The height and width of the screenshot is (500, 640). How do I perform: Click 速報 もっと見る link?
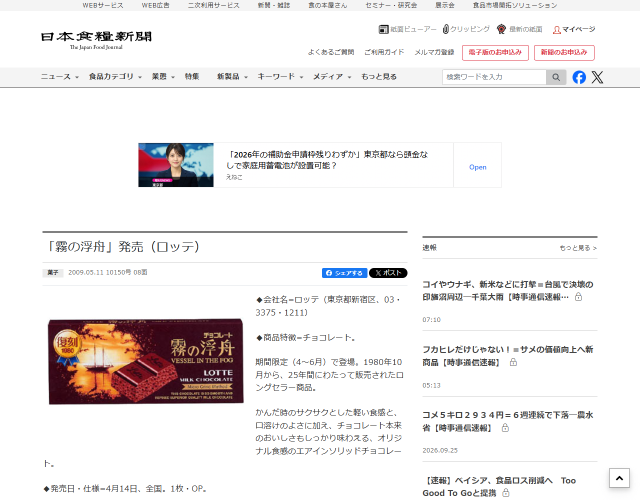point(578,248)
